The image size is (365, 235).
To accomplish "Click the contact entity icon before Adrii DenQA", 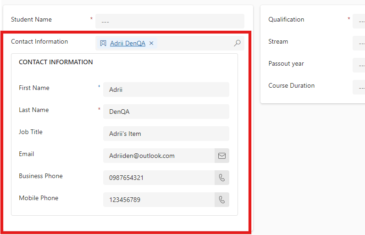I will [103, 43].
